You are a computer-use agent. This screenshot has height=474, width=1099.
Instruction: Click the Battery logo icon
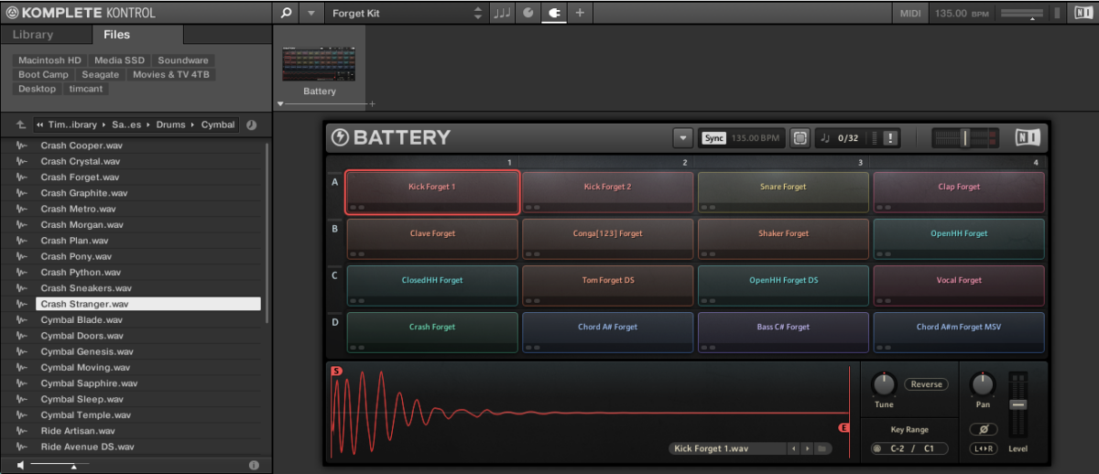point(340,138)
